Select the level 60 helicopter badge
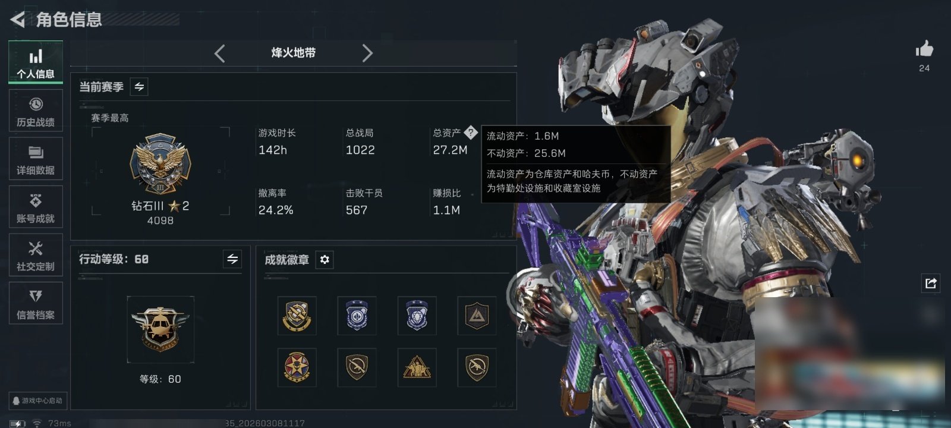951x428 pixels. (x=160, y=329)
